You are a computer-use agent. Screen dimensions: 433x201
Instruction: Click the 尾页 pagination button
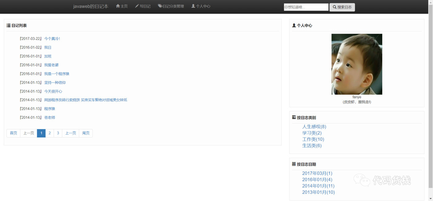point(86,133)
